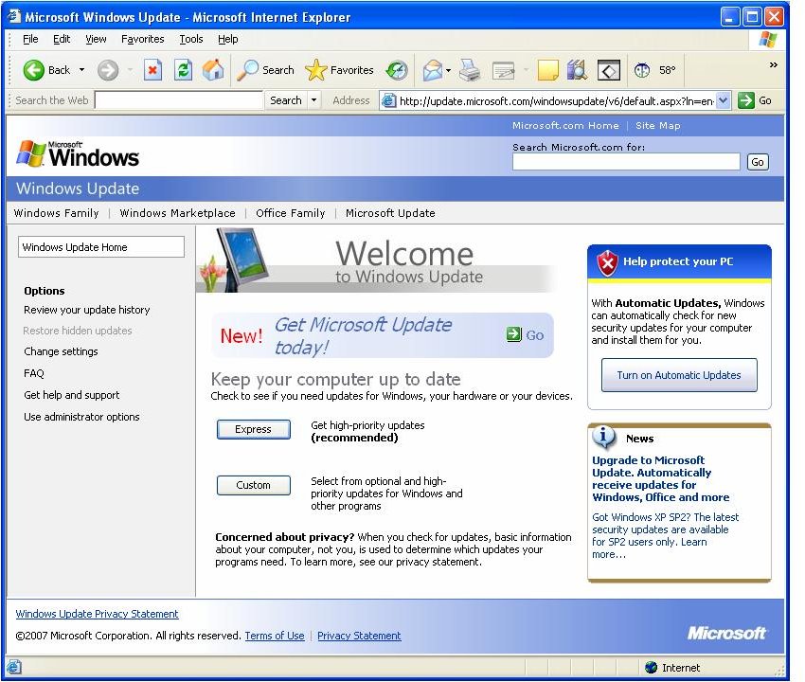Show more toolbar buttons via the chevron
This screenshot has width=805, height=682.
773,64
